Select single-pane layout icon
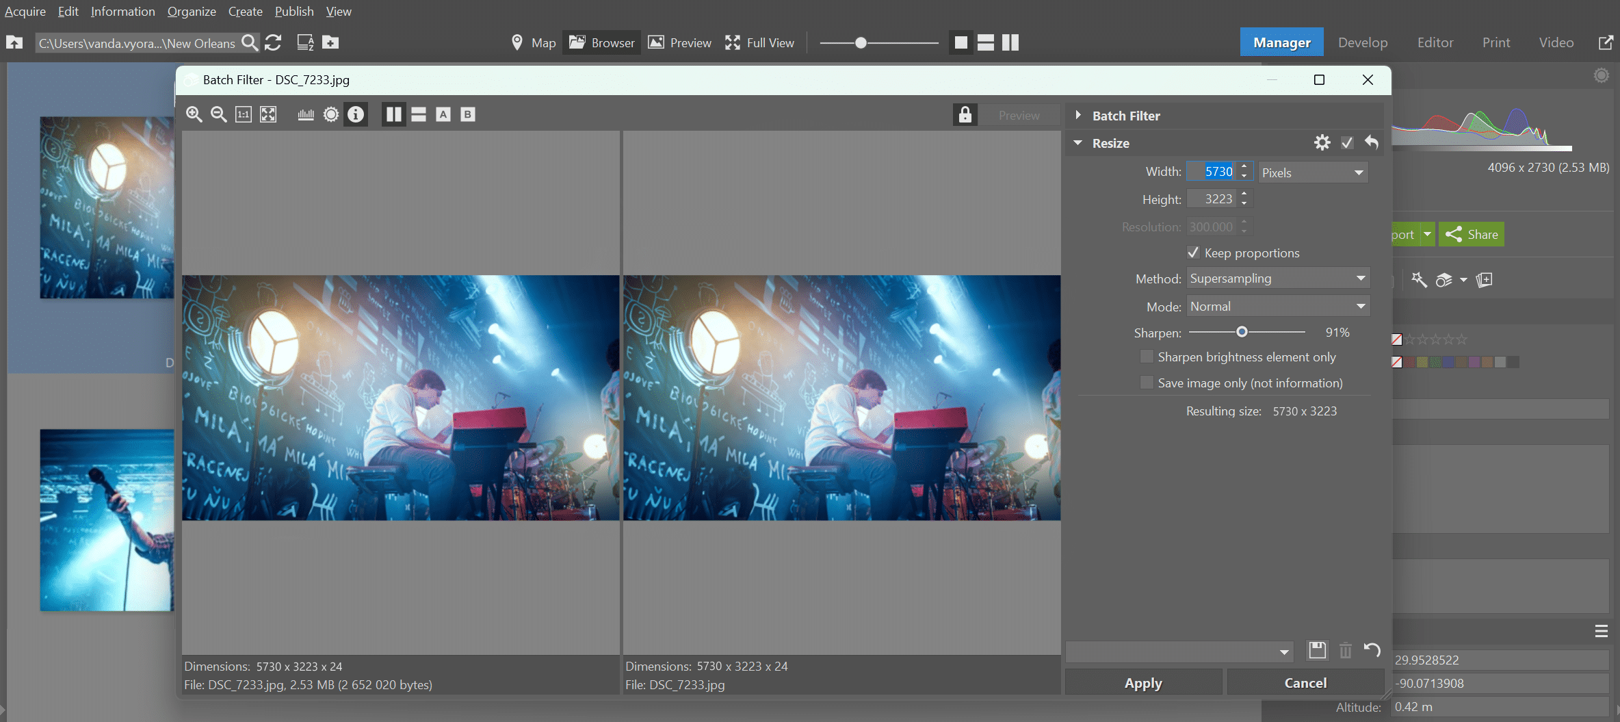Screen dimensions: 1620x722 click(961, 42)
